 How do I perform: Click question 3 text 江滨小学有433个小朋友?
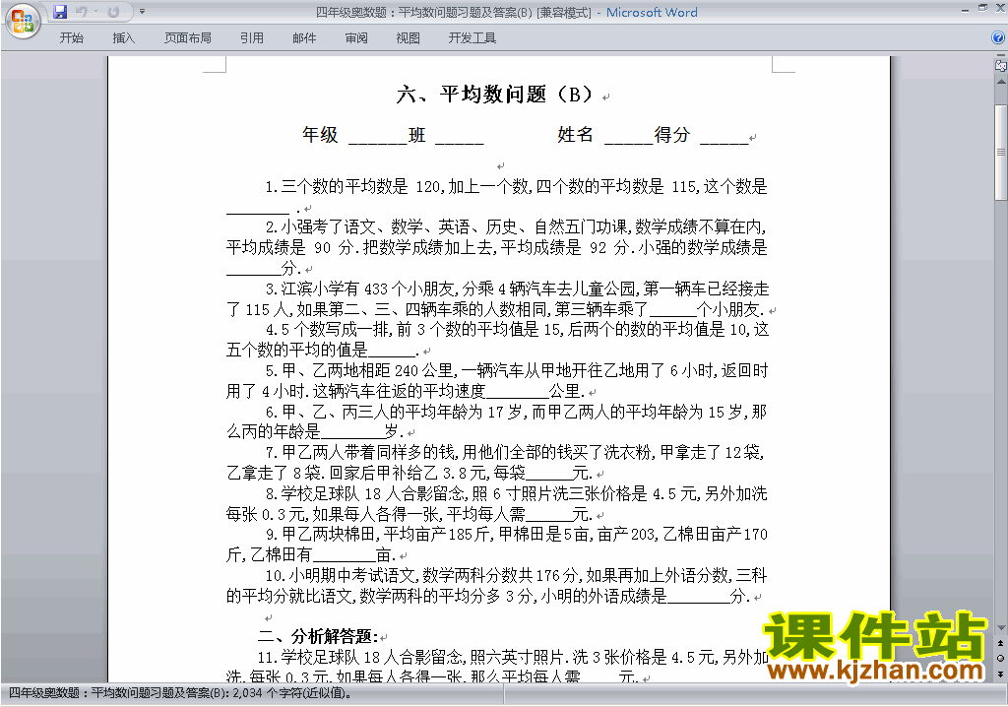[498, 299]
